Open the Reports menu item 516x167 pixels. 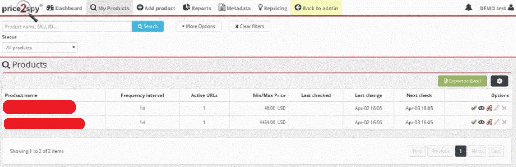click(x=197, y=8)
